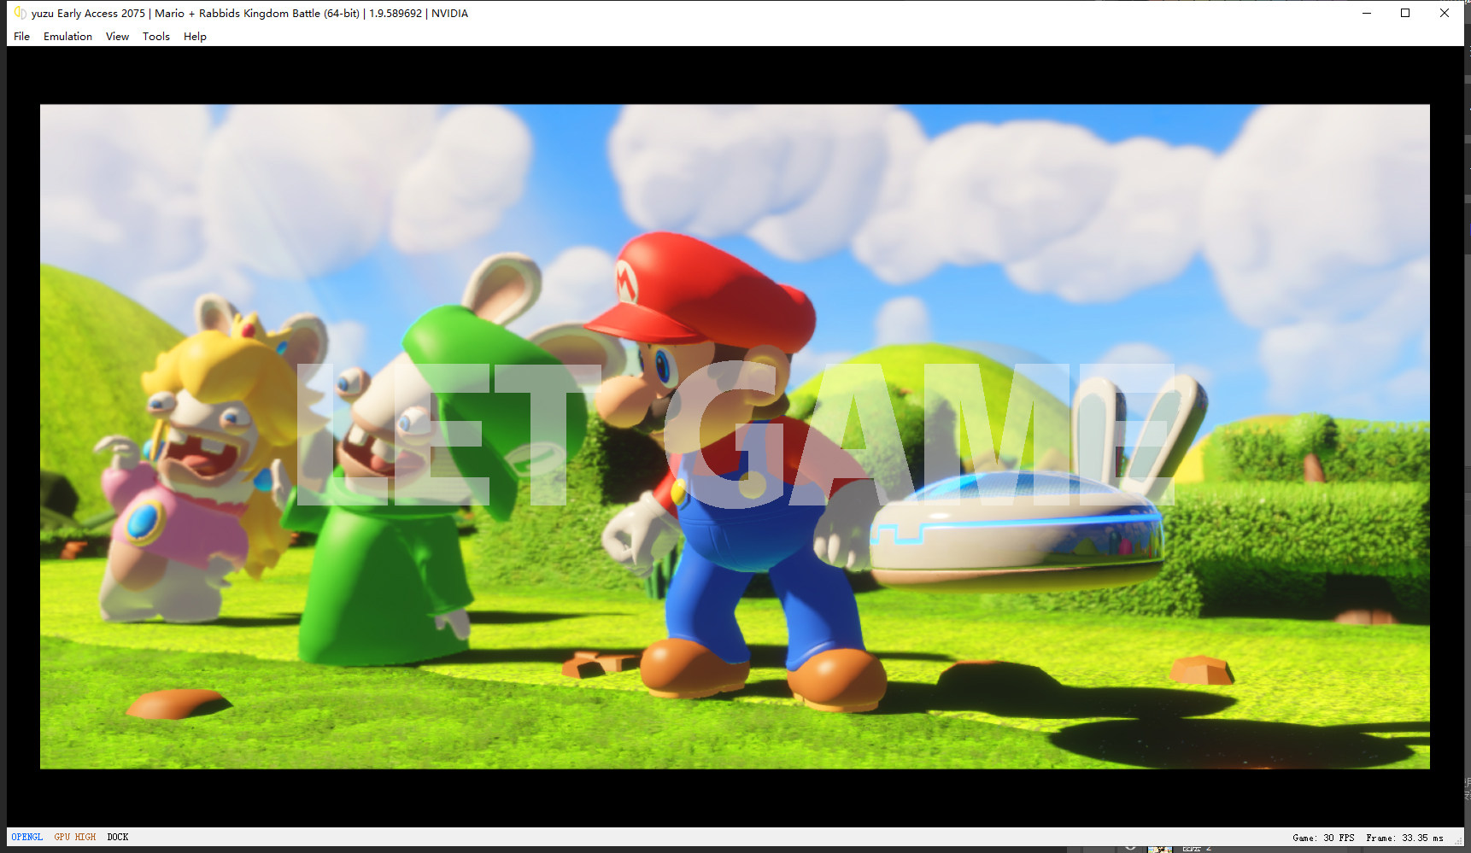The width and height of the screenshot is (1471, 853).
Task: Open the Emulation menu
Action: (67, 37)
